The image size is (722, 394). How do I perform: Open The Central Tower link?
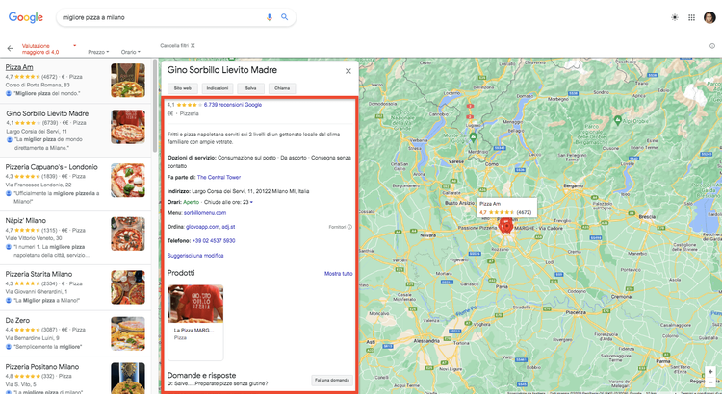click(219, 177)
